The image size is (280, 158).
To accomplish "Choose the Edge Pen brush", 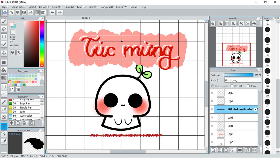I will 24,103.
